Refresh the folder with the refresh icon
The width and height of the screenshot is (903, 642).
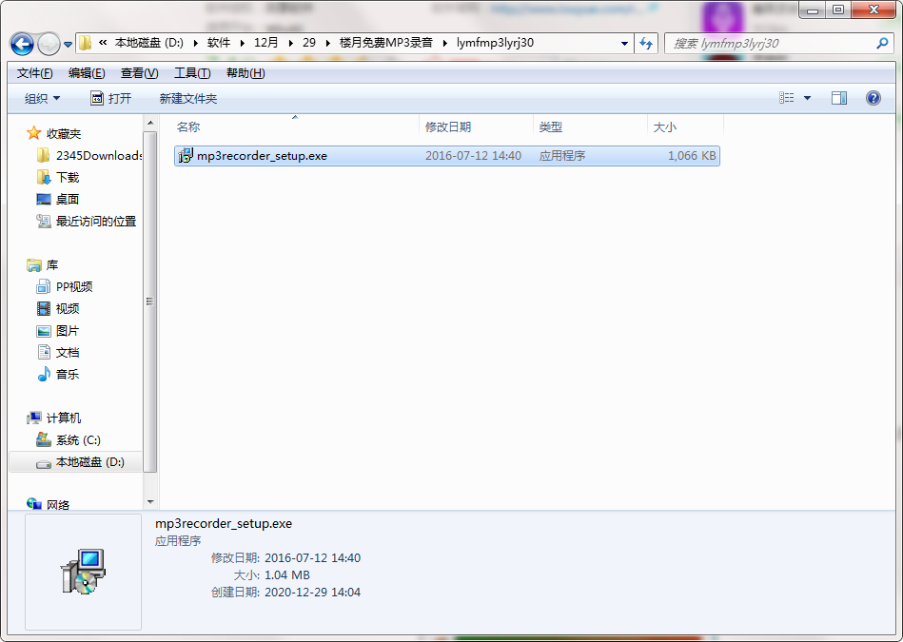[x=646, y=44]
